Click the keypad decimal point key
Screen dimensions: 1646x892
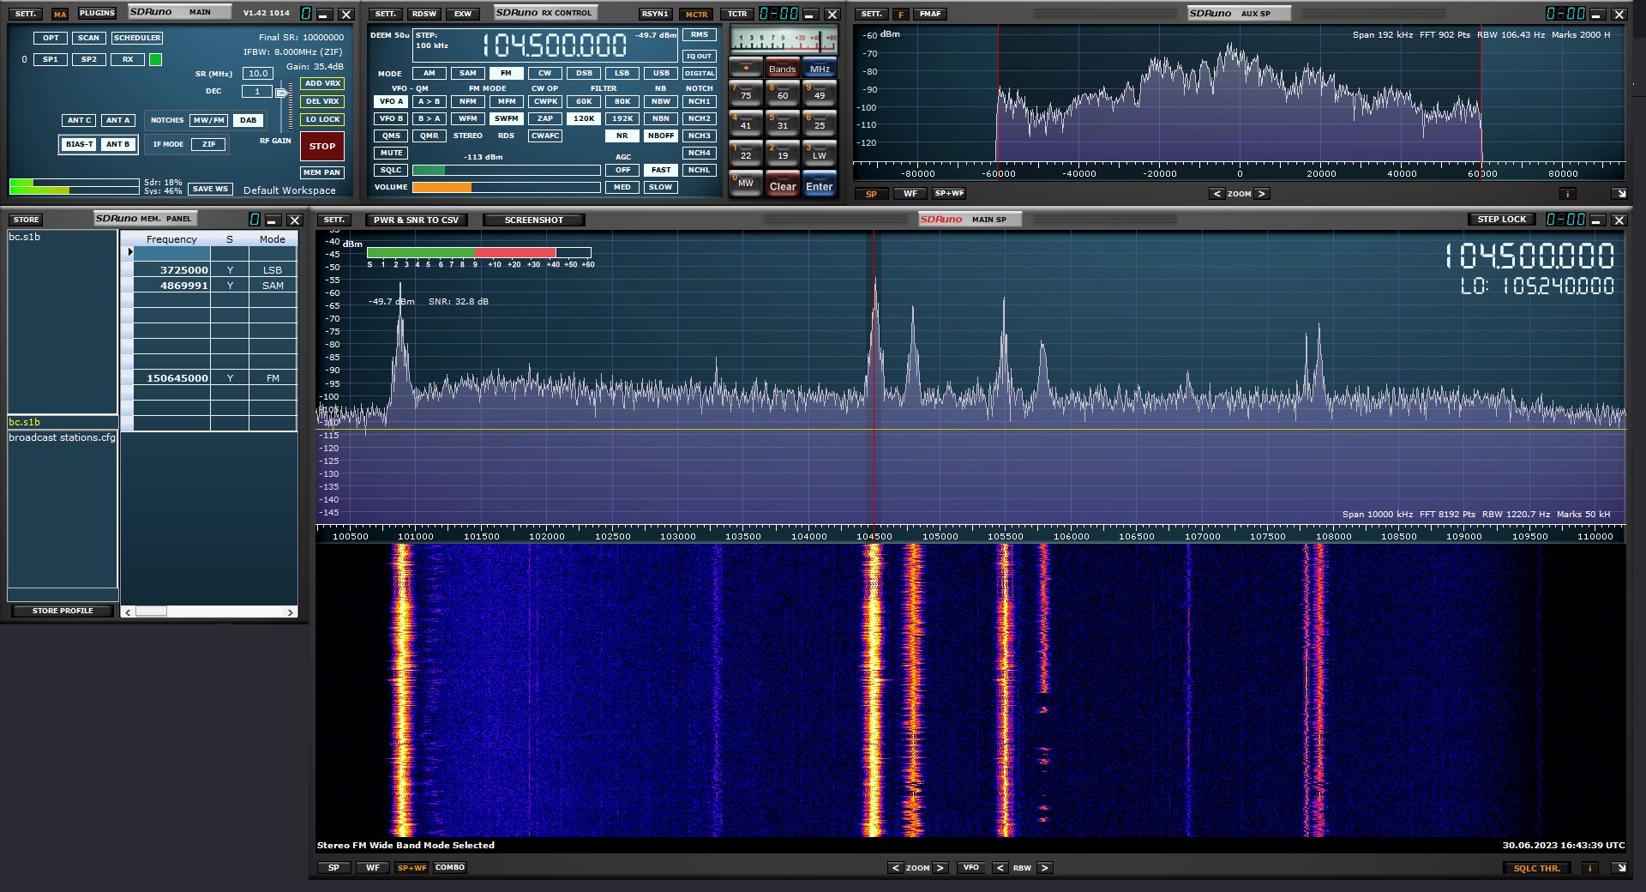pyautogui.click(x=745, y=68)
